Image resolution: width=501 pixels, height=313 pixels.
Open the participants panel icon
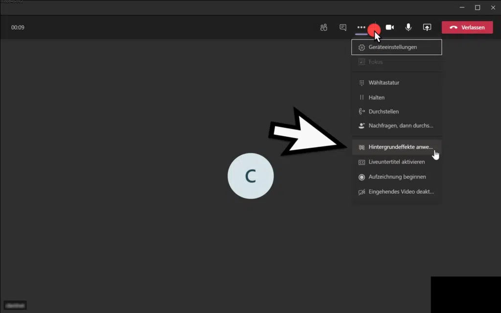tap(323, 27)
